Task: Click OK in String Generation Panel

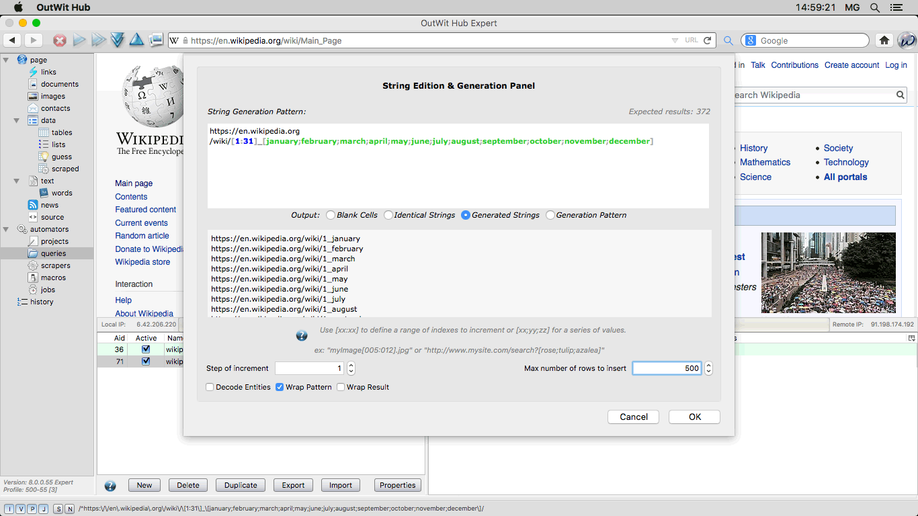Action: pyautogui.click(x=694, y=417)
